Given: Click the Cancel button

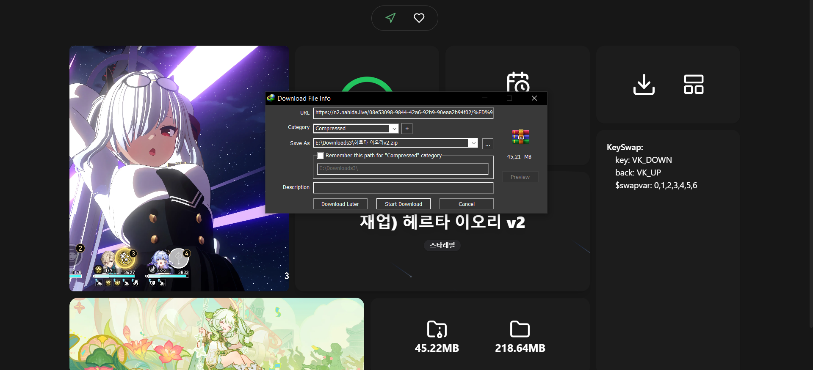Looking at the screenshot, I should click(467, 204).
